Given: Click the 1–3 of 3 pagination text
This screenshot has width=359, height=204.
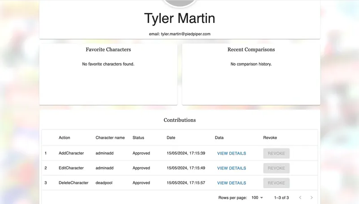Looking at the screenshot, I should (x=281, y=198).
